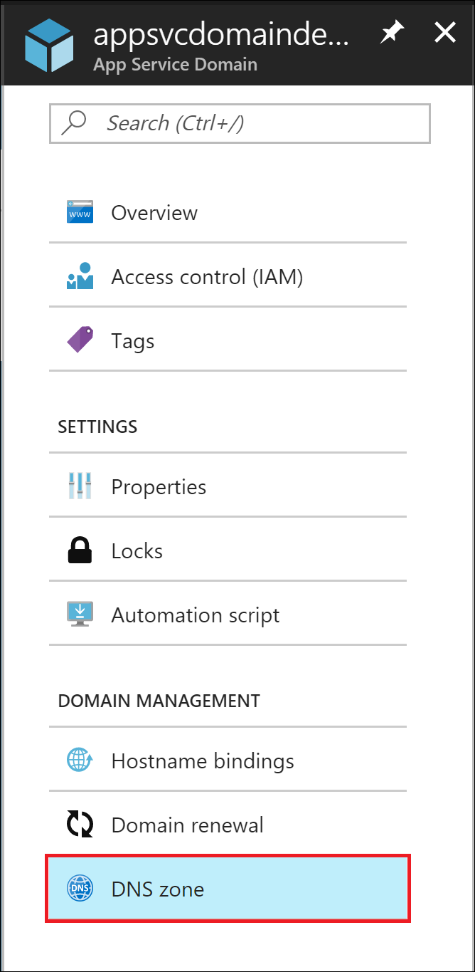The height and width of the screenshot is (972, 475).
Task: Click the purple Tags icon
Action: click(x=80, y=340)
